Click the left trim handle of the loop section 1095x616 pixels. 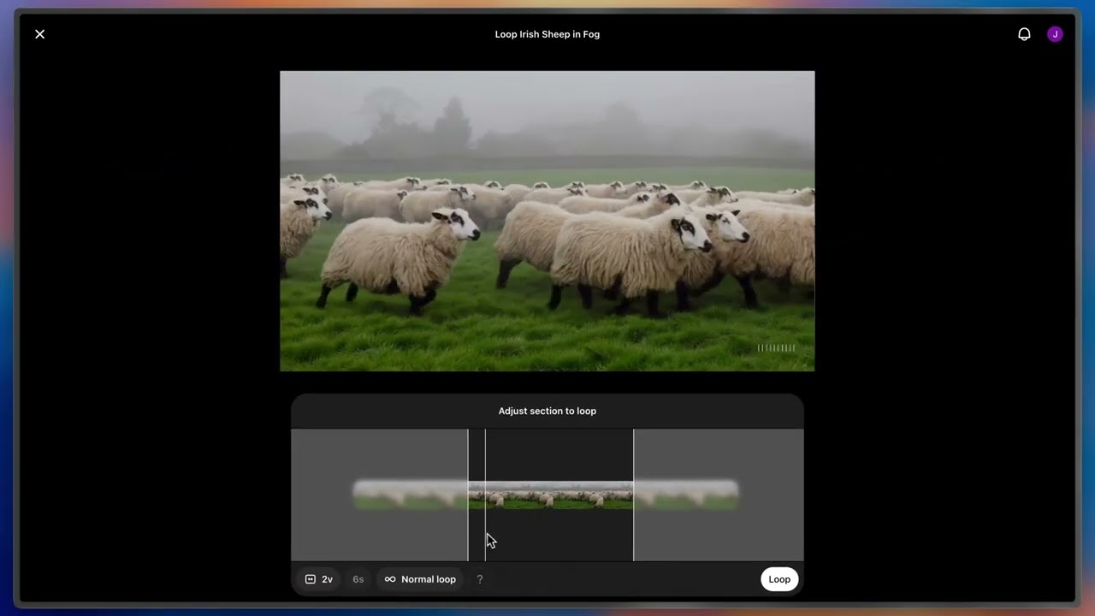click(468, 495)
